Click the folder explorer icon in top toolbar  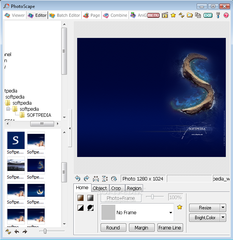(190, 15)
